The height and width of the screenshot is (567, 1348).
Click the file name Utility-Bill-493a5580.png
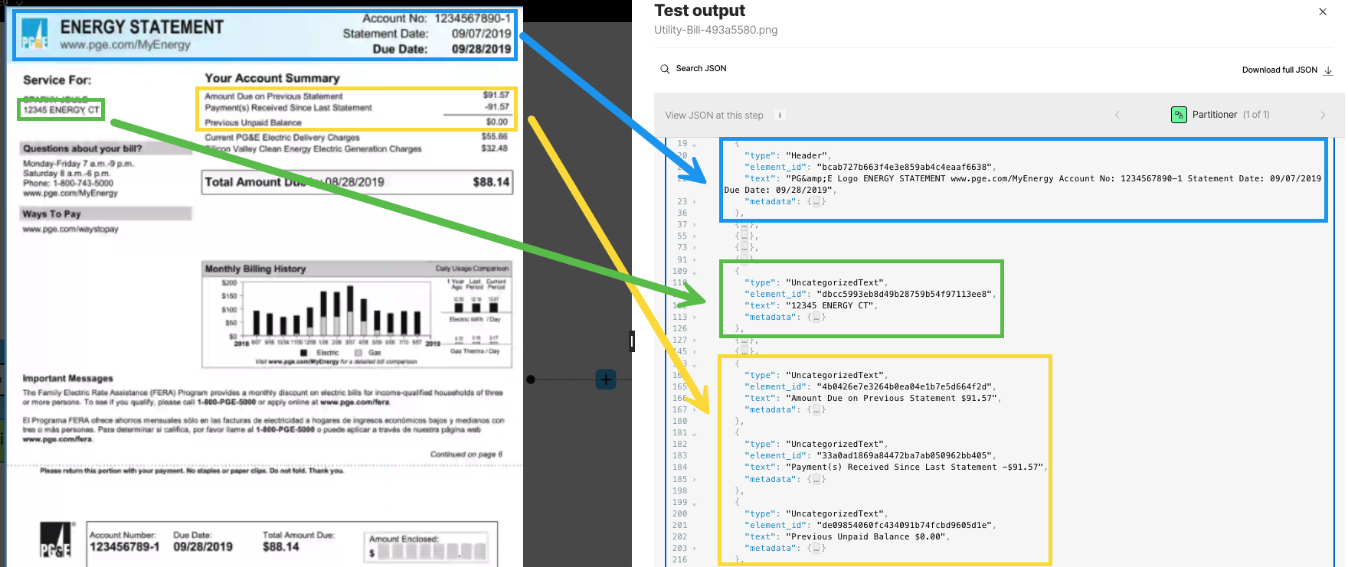click(715, 30)
